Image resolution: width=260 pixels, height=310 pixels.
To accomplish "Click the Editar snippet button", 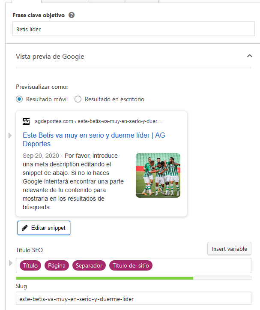I will [44, 228].
